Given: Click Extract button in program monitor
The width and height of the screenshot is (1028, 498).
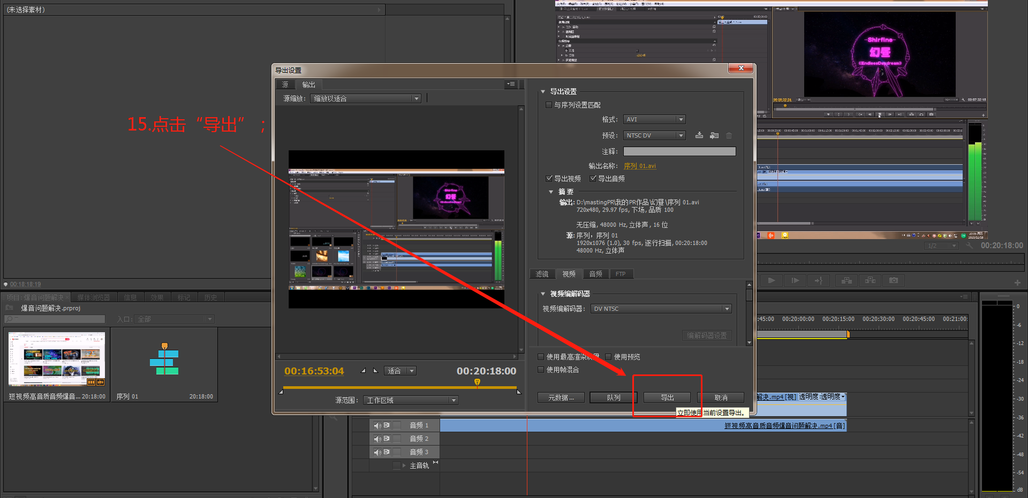Looking at the screenshot, I should (870, 280).
